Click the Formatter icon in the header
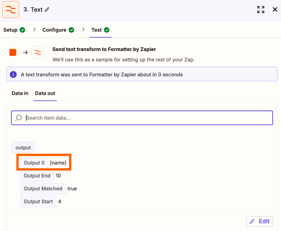The width and height of the screenshot is (281, 231). [x=11, y=10]
